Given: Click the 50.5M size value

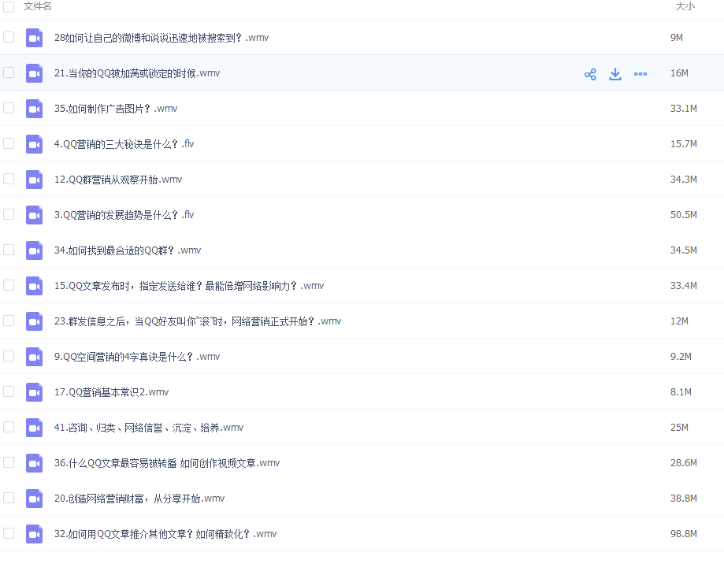Looking at the screenshot, I should (x=683, y=215).
